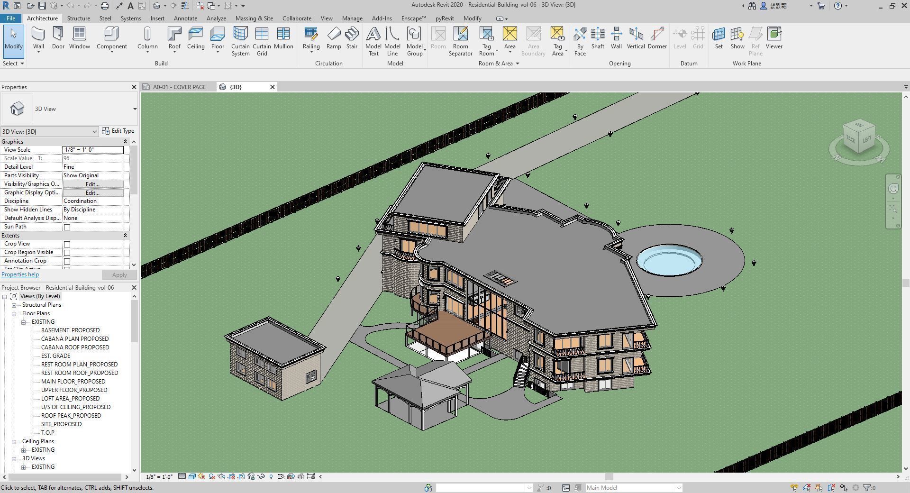Open the Massing & Site ribbon tab
The width and height of the screenshot is (910, 493).
(254, 18)
